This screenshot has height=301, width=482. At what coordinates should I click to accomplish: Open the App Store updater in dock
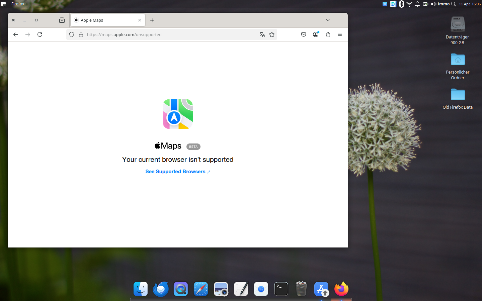pos(321,289)
